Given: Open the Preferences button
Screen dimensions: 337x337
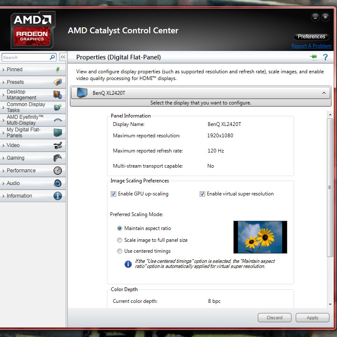Looking at the screenshot, I should click(x=311, y=37).
